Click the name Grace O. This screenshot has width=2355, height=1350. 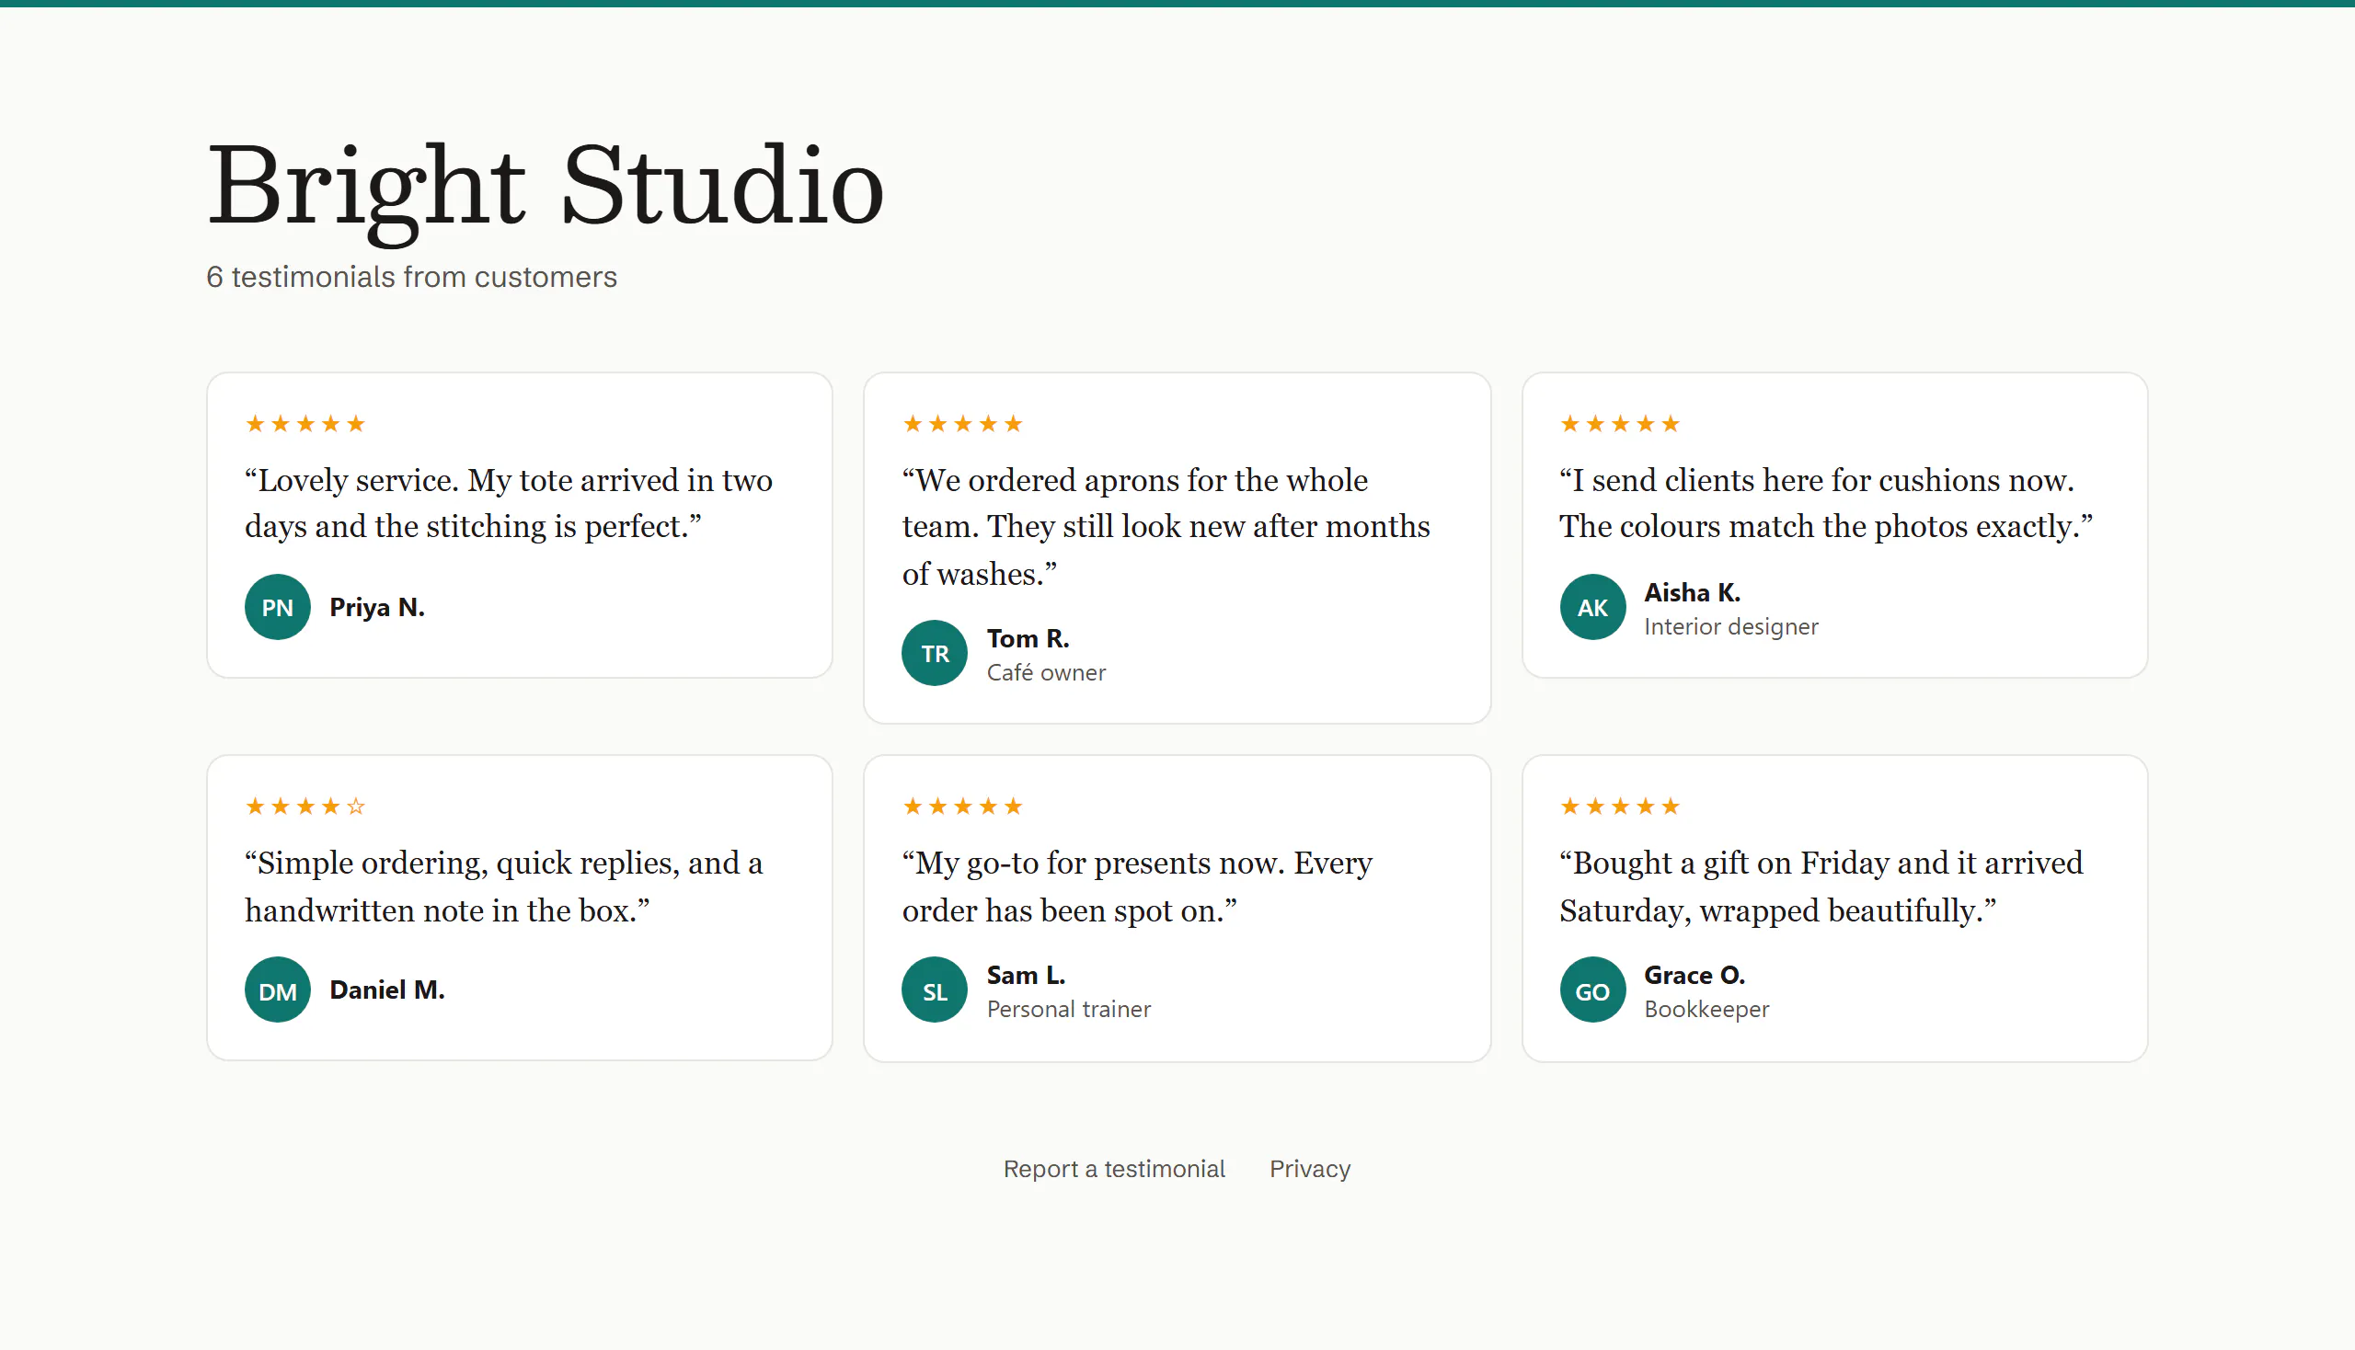[x=1694, y=975]
